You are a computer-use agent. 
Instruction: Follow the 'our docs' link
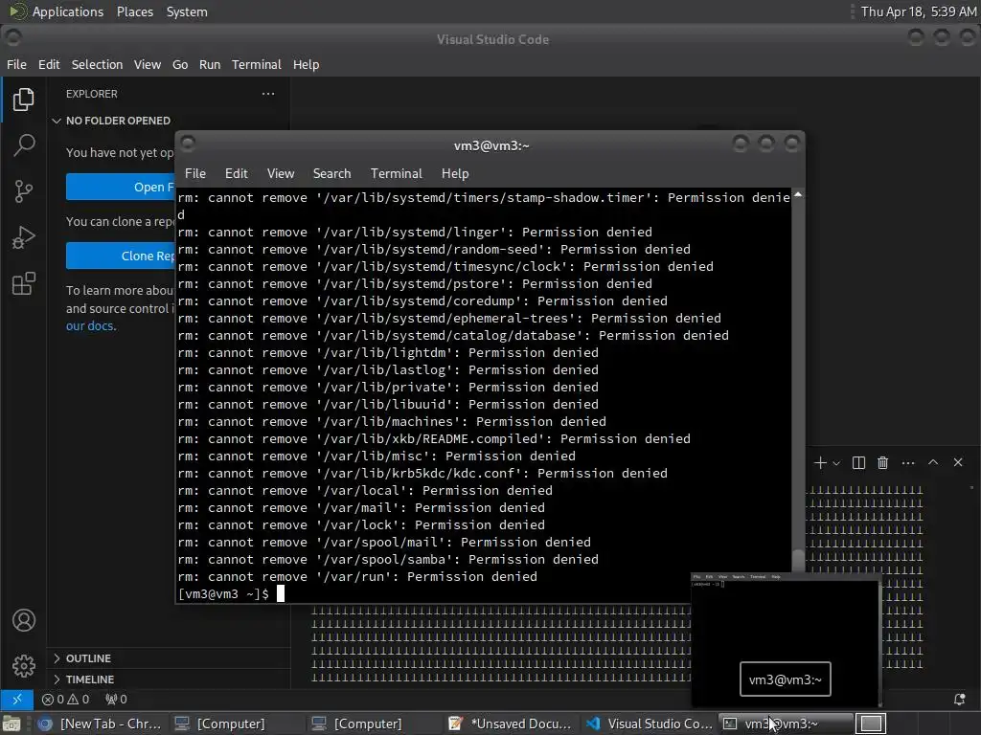[x=90, y=325]
